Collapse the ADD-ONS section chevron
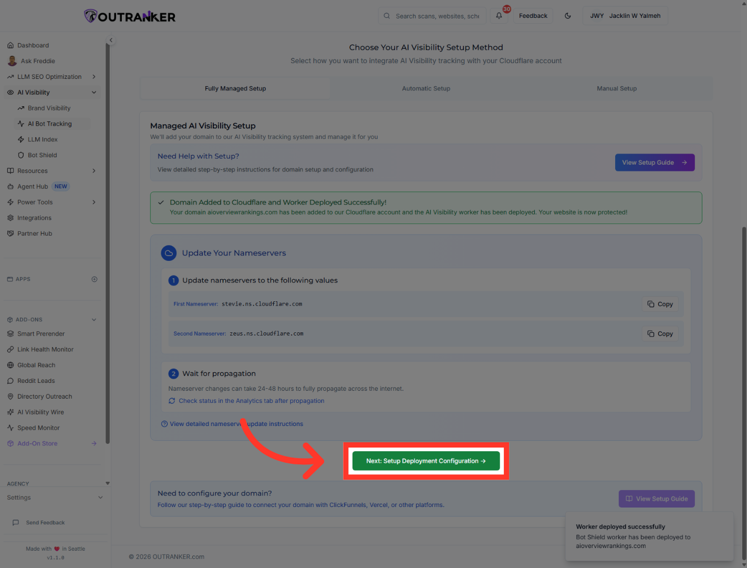The width and height of the screenshot is (747, 568). pos(94,320)
